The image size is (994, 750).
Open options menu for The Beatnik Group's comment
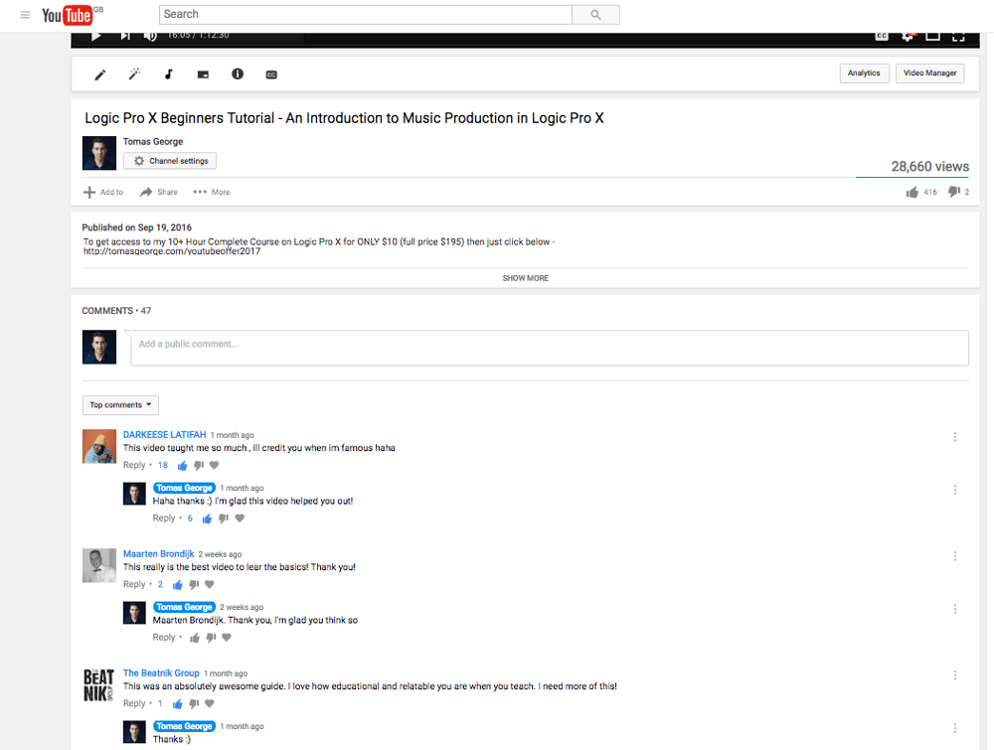954,675
